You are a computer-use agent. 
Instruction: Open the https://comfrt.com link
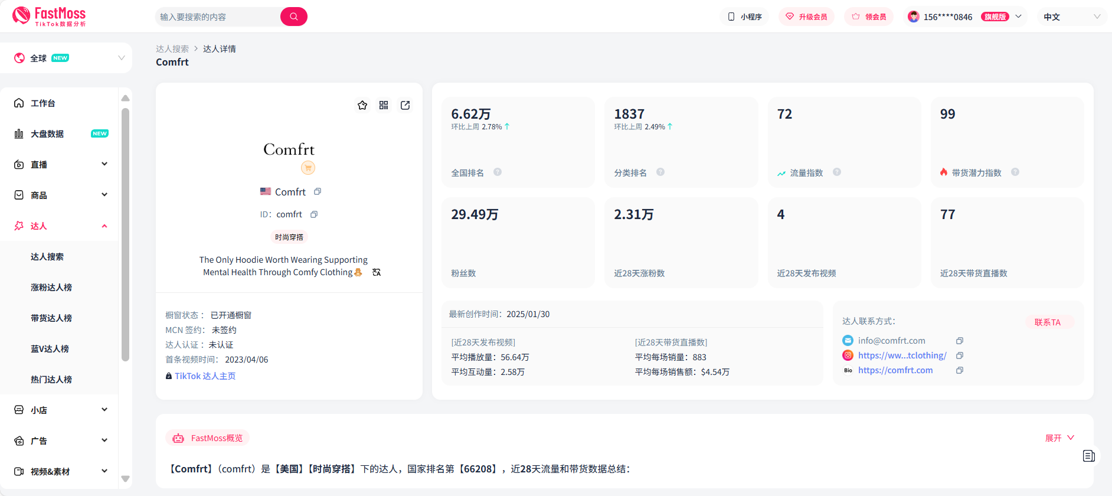click(x=895, y=370)
